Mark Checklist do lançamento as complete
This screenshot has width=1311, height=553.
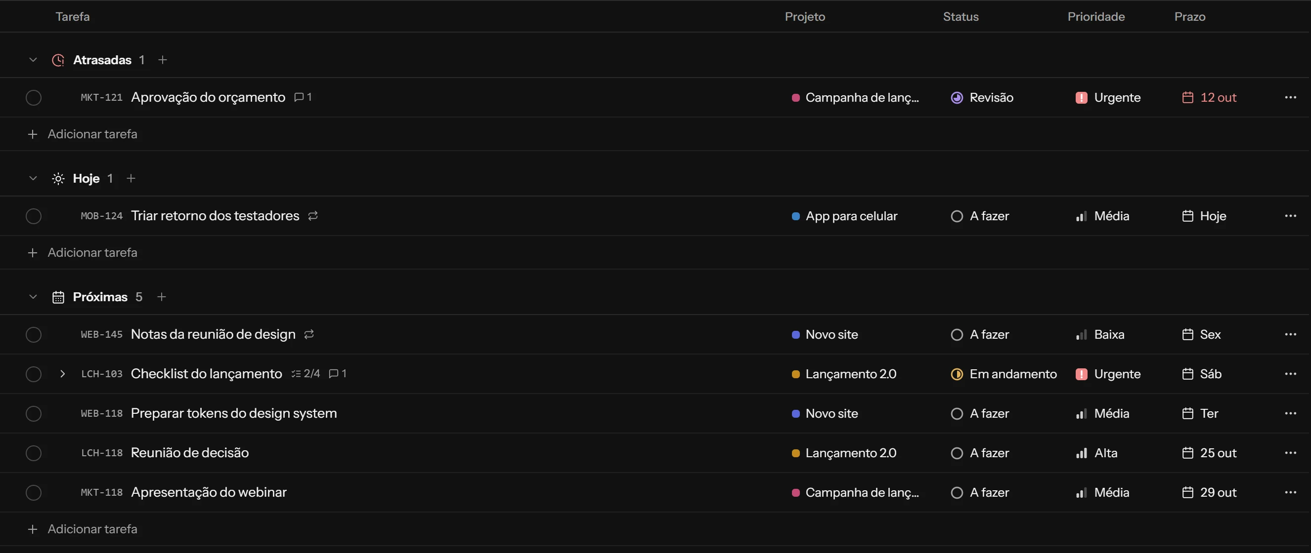click(34, 374)
